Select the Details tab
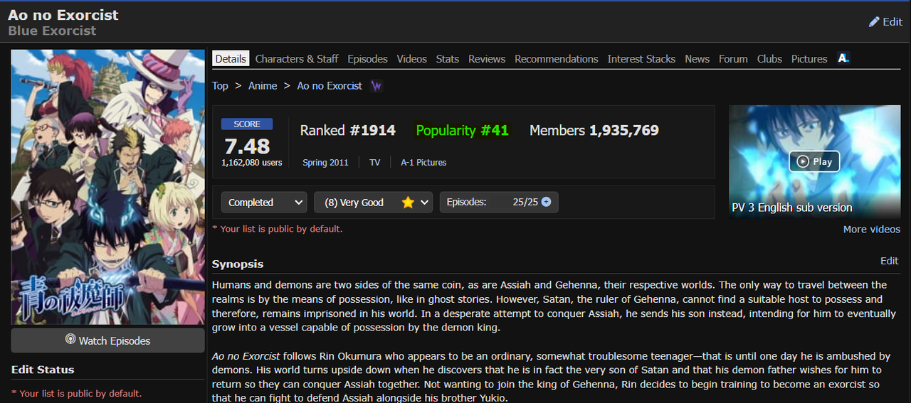The width and height of the screenshot is (911, 403). tap(231, 59)
